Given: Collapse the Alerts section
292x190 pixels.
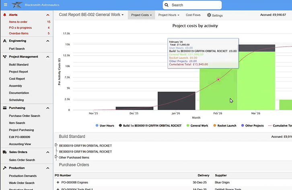Looking at the screenshot, I should click(x=48, y=15).
